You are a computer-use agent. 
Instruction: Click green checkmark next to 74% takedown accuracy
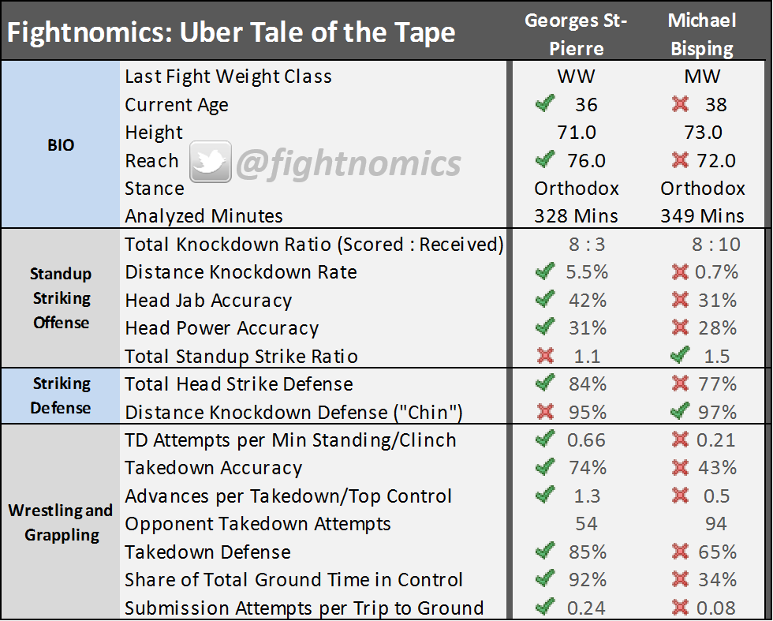[544, 468]
